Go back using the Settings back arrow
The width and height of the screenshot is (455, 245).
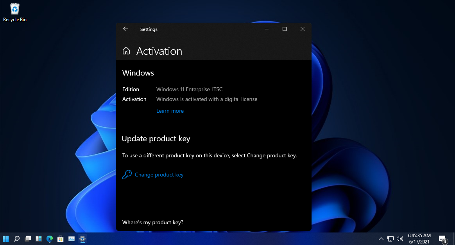pos(125,29)
